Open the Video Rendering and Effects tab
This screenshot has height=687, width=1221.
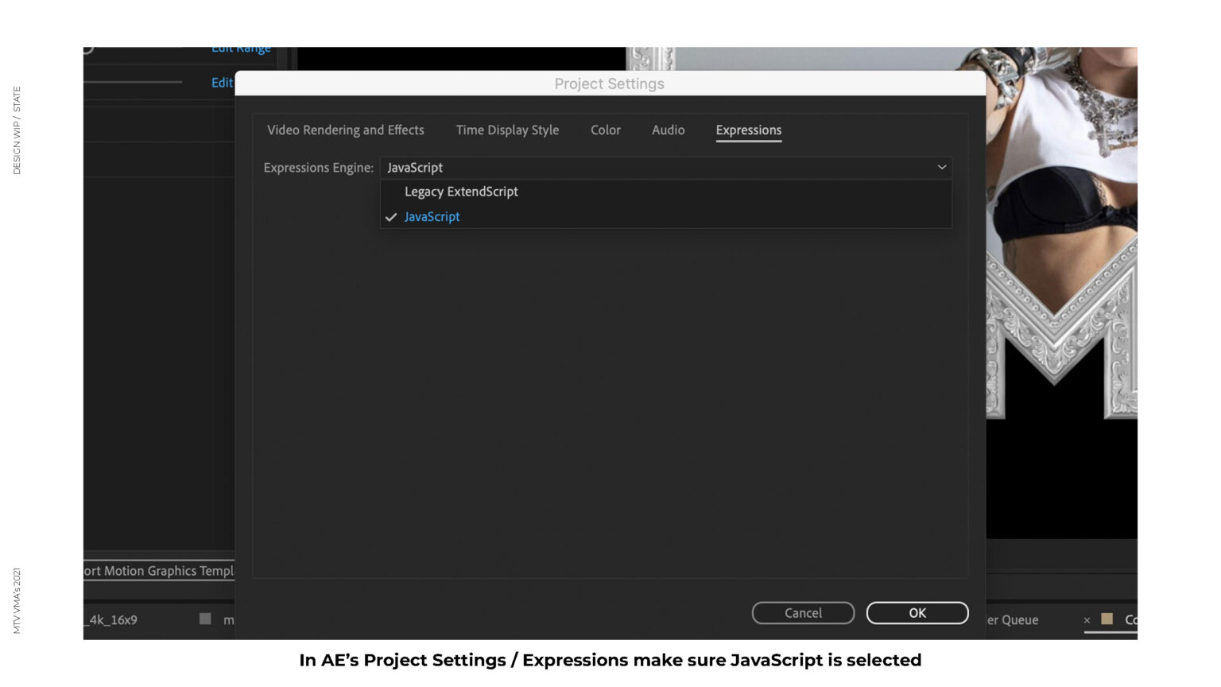click(345, 130)
